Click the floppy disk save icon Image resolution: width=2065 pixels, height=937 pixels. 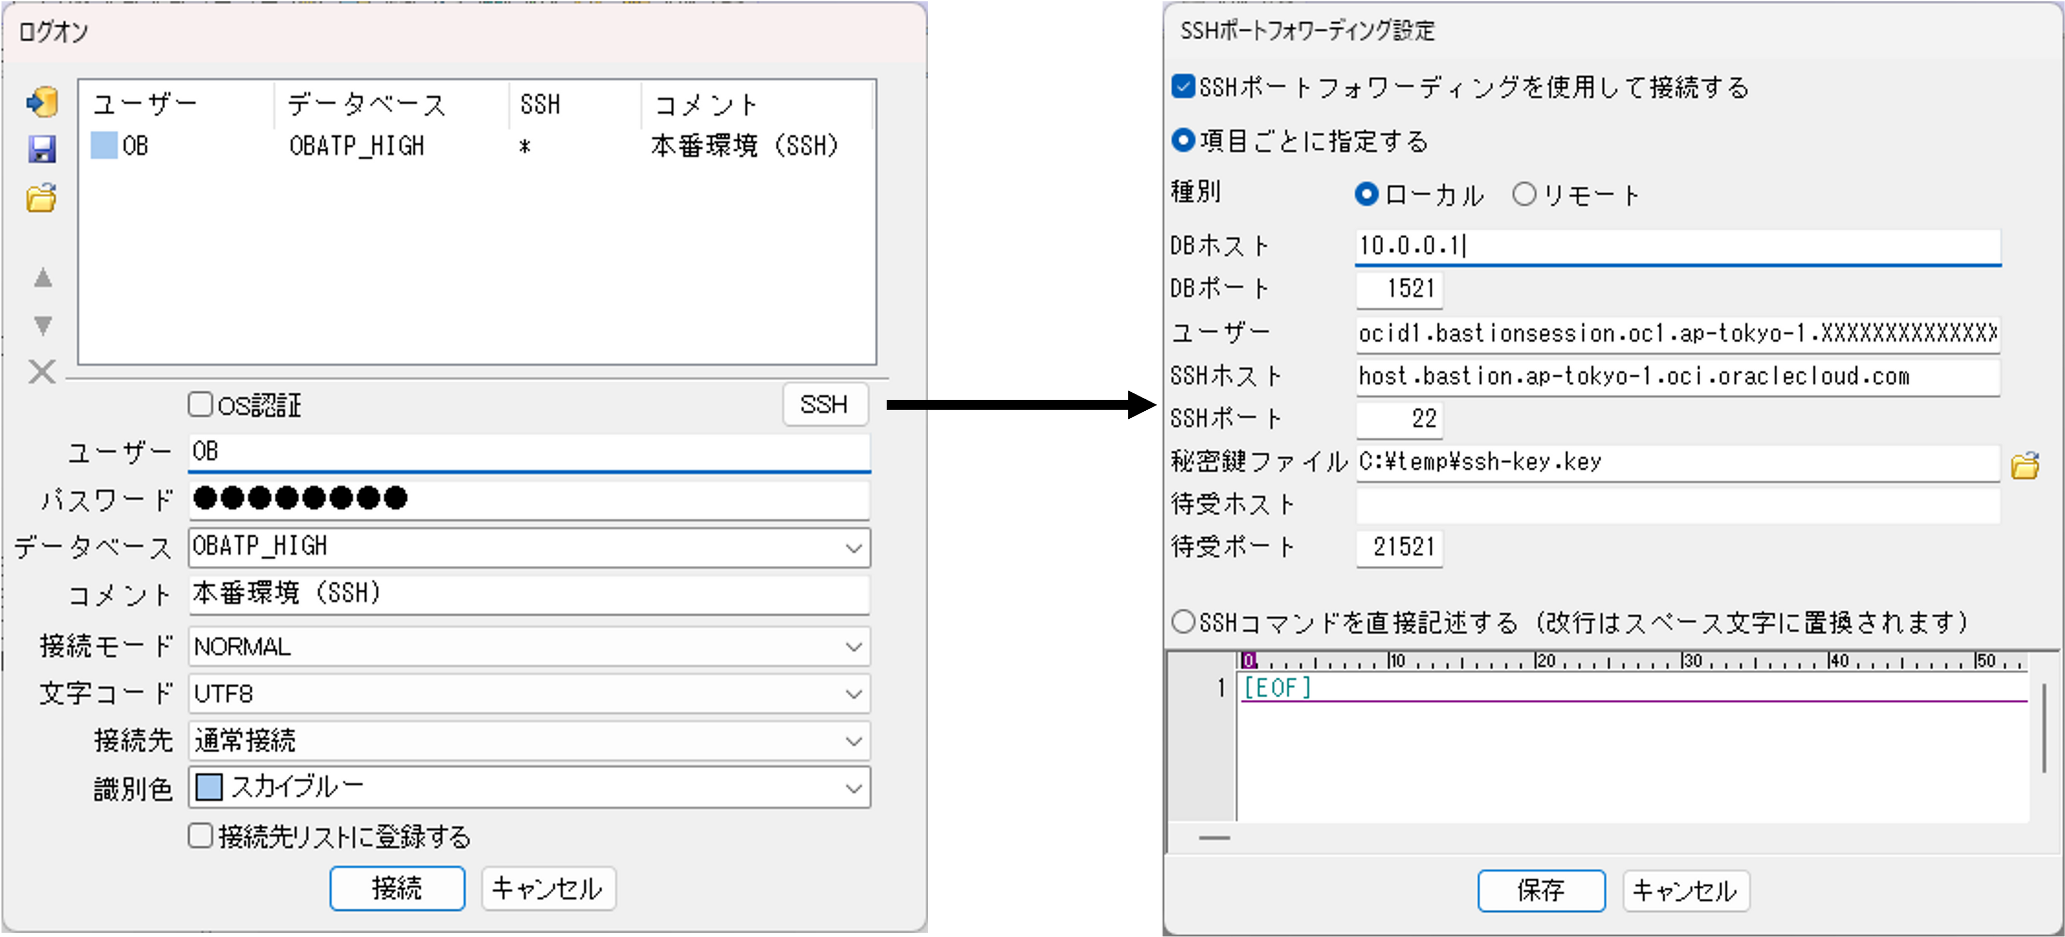[42, 149]
